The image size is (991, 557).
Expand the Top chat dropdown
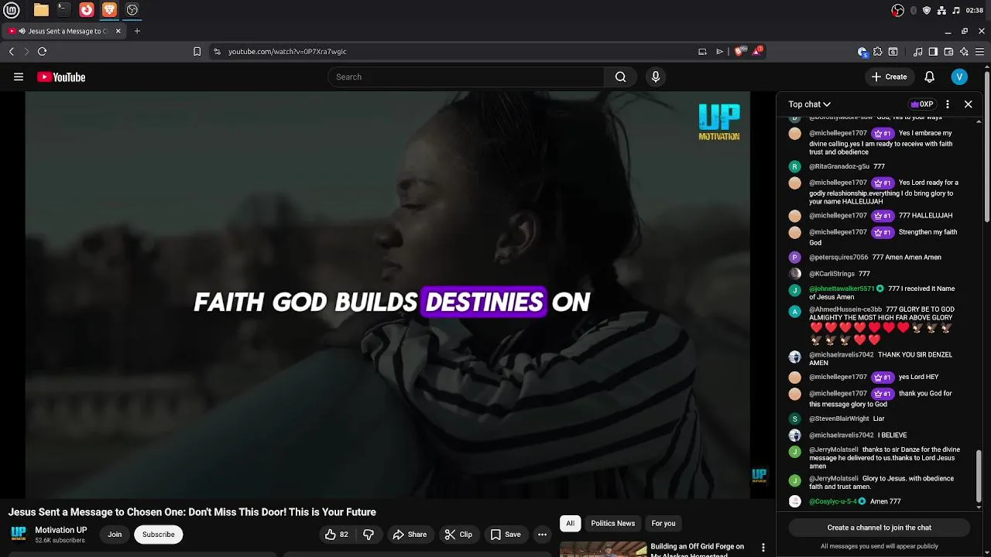point(809,104)
